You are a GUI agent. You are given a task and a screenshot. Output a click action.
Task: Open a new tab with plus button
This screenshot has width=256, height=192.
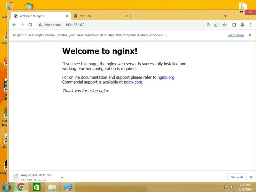coord(136,16)
